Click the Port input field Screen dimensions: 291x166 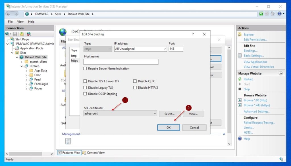coord(176,49)
